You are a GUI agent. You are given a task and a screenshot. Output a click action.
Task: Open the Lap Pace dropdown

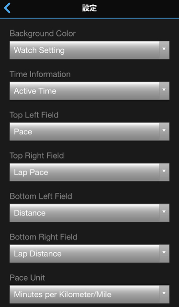[x=89, y=172]
